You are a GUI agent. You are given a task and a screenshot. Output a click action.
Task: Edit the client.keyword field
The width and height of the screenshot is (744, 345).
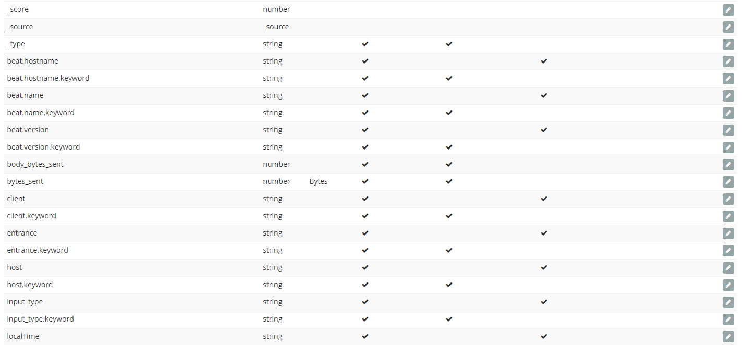click(728, 216)
